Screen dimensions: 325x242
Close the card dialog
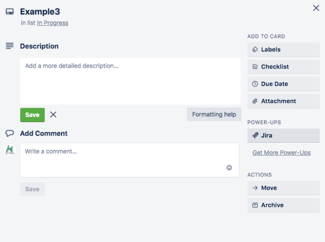tap(316, 8)
